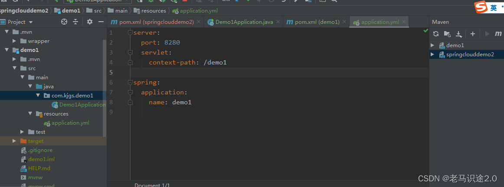Screen dimensions: 504x187
Task: Collapse the com.kjgs.demo1 package
Action: coord(38,96)
